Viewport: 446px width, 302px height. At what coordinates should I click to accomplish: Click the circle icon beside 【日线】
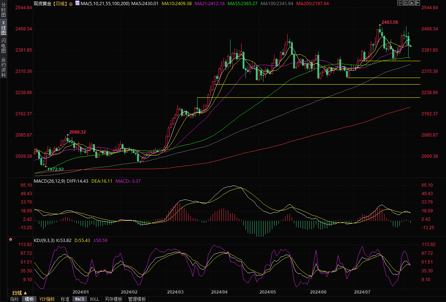coord(71,3)
